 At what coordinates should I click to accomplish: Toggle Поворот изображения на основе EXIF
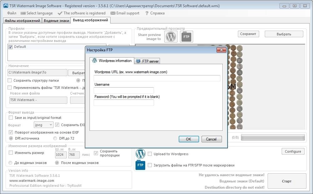click(11, 132)
